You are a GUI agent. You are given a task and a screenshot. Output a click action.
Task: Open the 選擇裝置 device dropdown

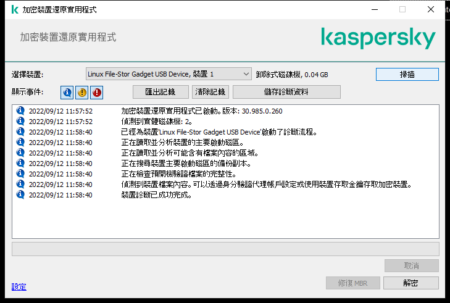[x=169, y=74]
